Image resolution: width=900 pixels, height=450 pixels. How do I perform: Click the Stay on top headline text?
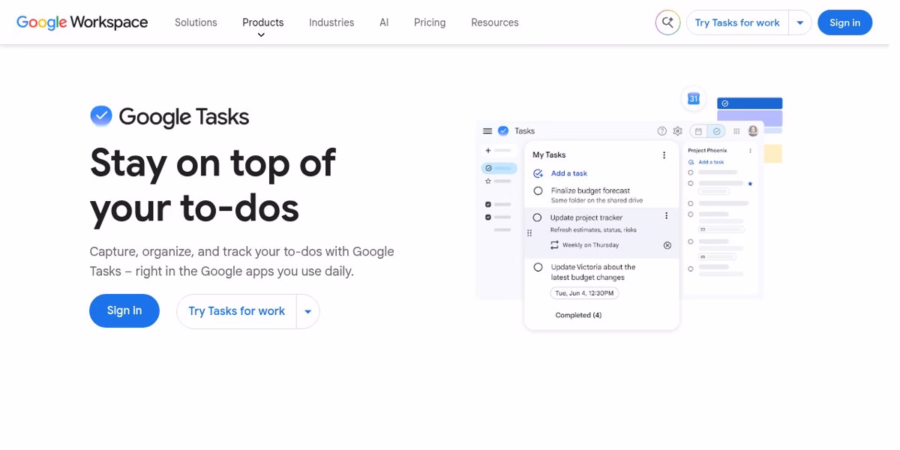(213, 184)
